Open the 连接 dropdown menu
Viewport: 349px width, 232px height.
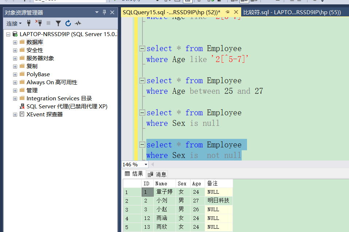pos(14,23)
